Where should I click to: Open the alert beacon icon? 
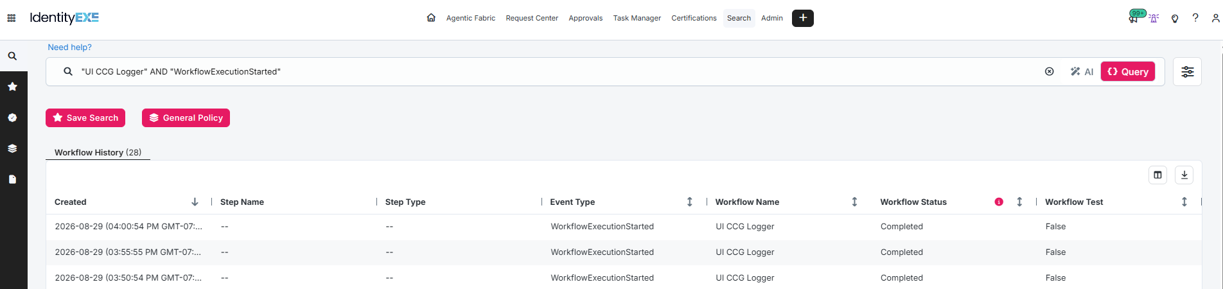(x=1154, y=18)
